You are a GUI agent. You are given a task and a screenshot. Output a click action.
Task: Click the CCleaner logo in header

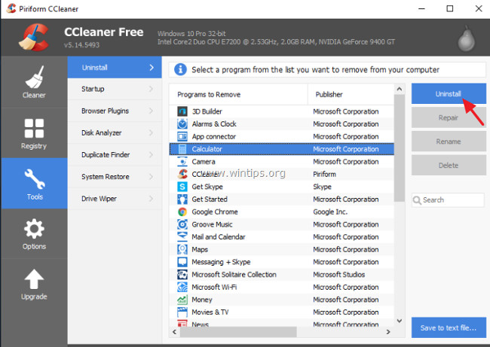click(x=35, y=38)
